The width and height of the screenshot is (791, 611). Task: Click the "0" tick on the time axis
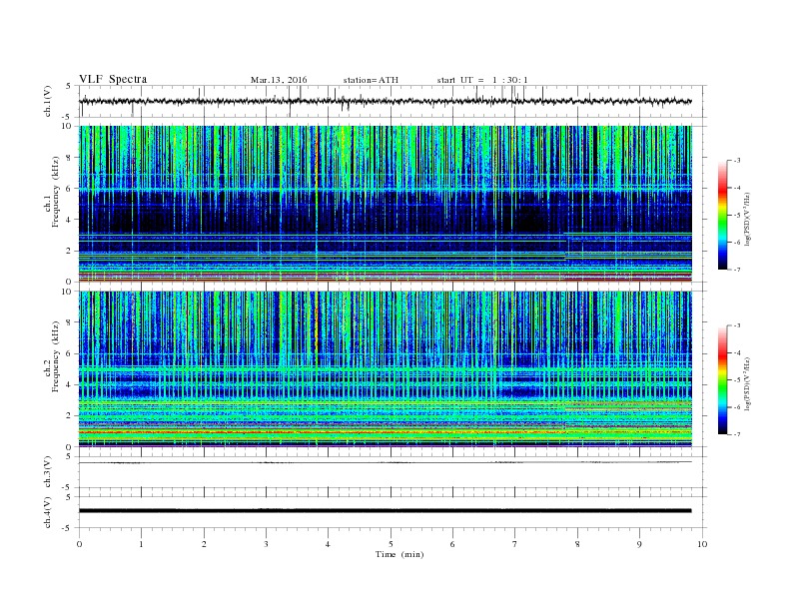tap(79, 544)
